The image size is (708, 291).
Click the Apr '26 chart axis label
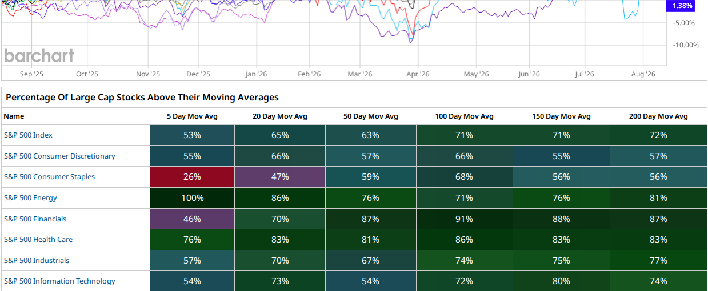click(418, 74)
